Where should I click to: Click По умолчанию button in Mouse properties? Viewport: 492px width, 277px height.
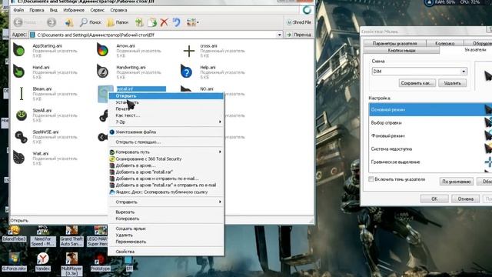456,182
